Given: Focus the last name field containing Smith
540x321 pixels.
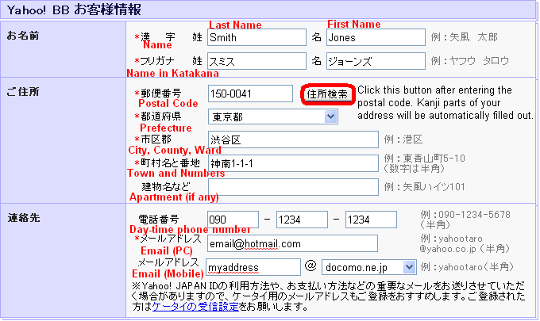Looking at the screenshot, I should tap(256, 37).
